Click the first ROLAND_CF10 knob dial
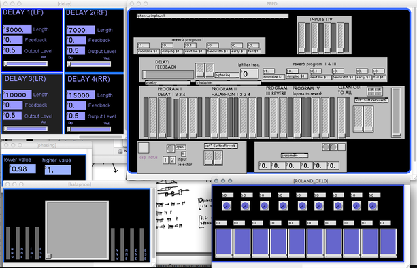Screen dimensions: 417x268 [x=227, y=206]
